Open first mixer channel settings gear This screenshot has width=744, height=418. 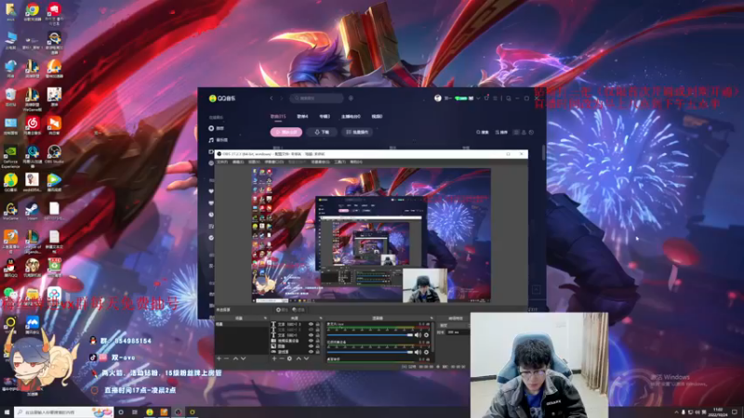coord(426,335)
